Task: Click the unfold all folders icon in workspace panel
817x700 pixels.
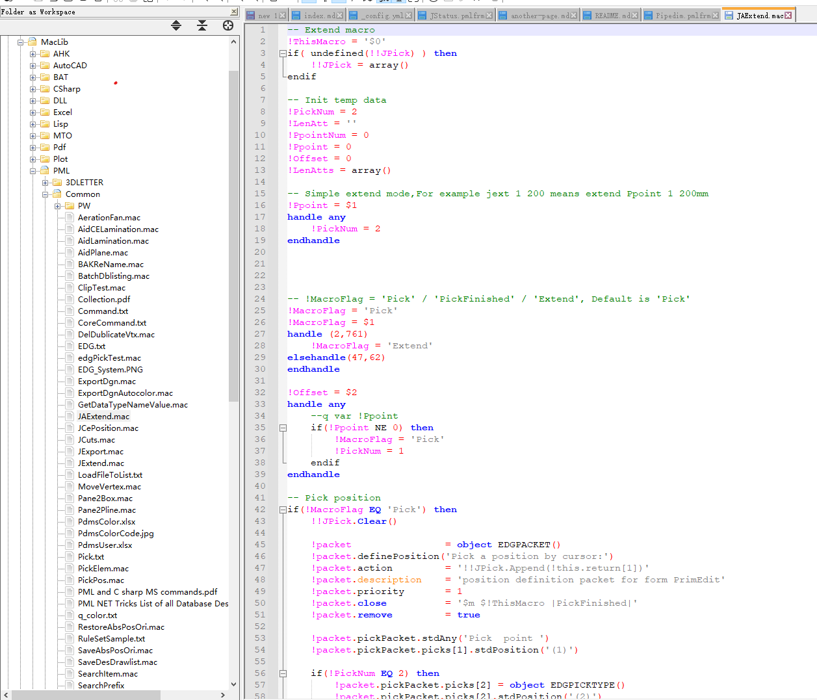Action: 176,25
